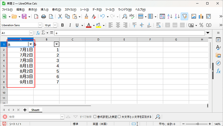
Task: Click the Sort Ascending toolbar icon
Action: (x=170, y=16)
